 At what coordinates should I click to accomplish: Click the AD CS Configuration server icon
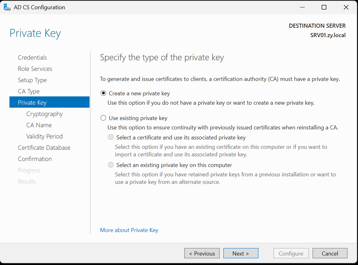point(7,7)
